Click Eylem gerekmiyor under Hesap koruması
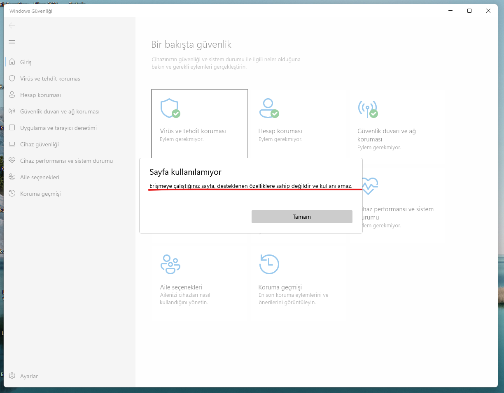Screen dimensions: 504x393 tap(280, 139)
